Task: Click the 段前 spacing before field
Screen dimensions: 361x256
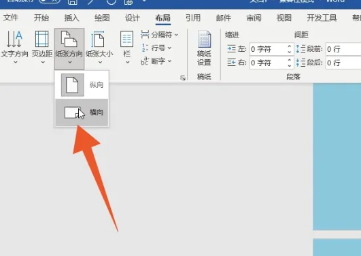Action: click(343, 49)
